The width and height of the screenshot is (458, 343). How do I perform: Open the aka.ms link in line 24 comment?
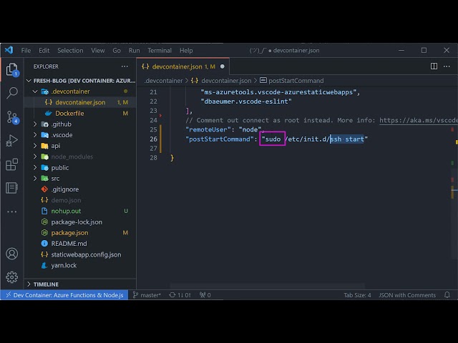418,120
